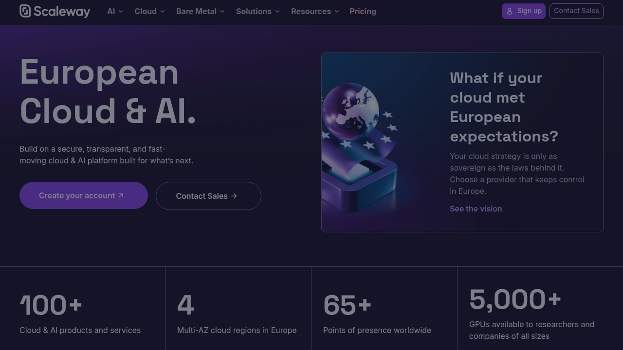Click 'GPUs available to researchers' text
The height and width of the screenshot is (350, 623).
(531, 330)
